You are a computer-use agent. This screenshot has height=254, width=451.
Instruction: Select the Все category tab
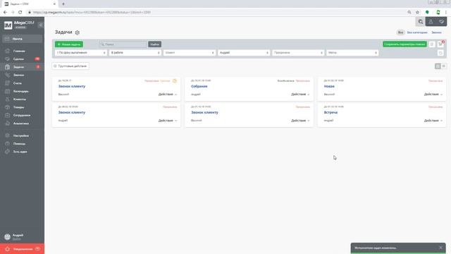(400, 32)
